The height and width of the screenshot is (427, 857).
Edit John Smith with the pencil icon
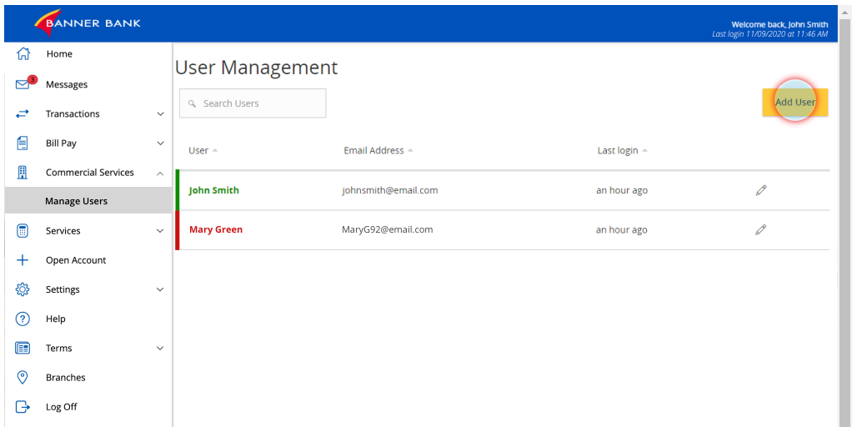(761, 190)
